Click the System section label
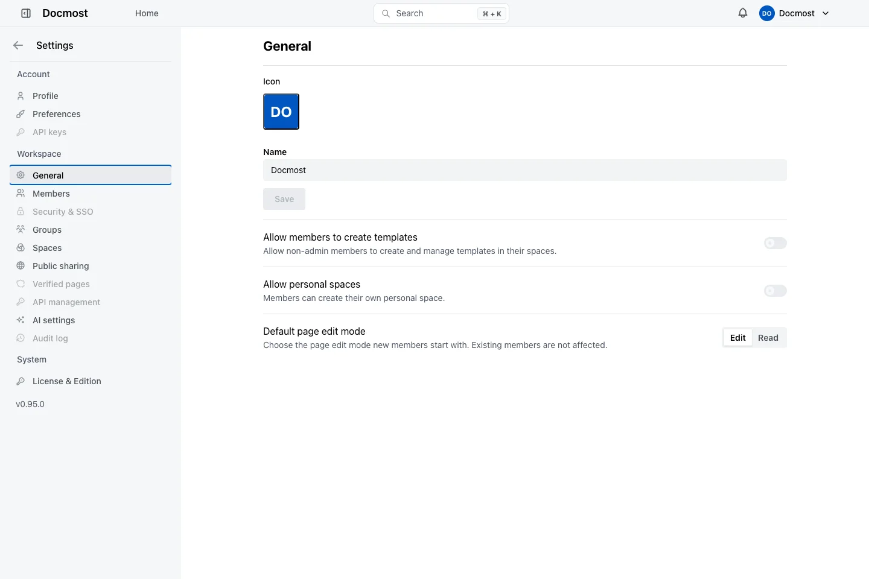 pos(31,359)
